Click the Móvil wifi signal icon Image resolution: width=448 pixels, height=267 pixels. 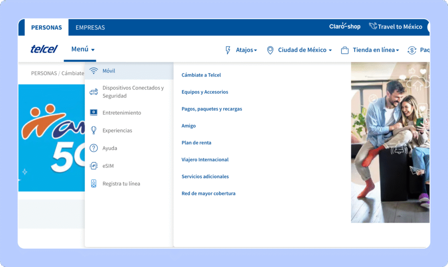pos(93,71)
